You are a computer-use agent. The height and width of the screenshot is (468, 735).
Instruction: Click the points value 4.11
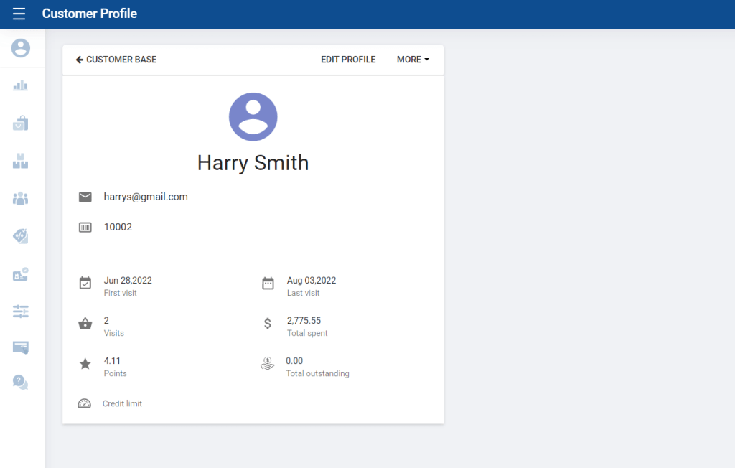point(112,361)
